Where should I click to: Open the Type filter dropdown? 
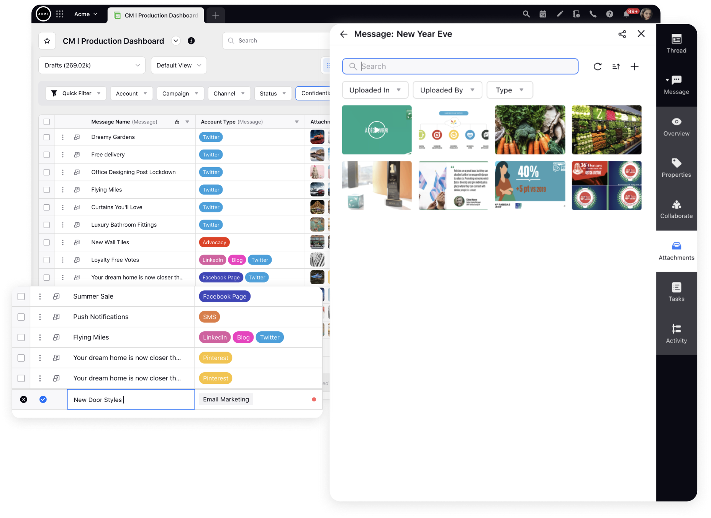509,90
